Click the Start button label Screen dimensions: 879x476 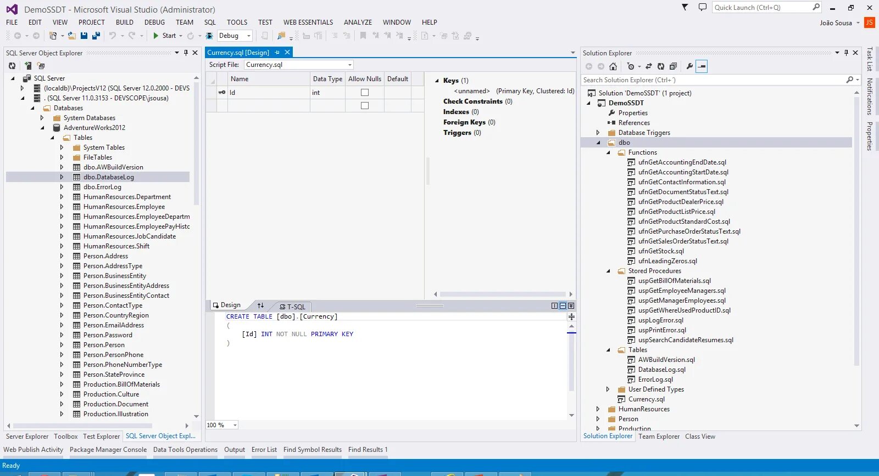(x=169, y=36)
